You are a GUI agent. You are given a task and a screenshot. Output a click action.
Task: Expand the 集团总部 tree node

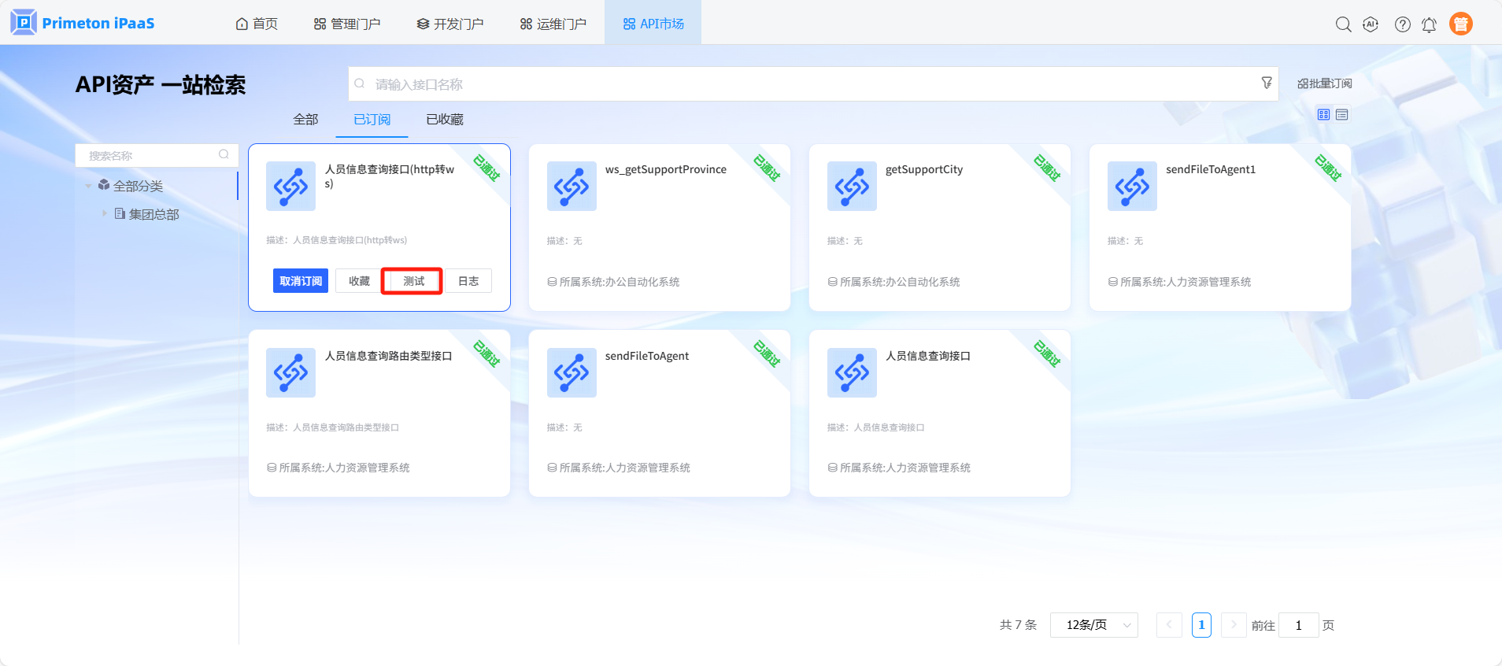(x=104, y=213)
